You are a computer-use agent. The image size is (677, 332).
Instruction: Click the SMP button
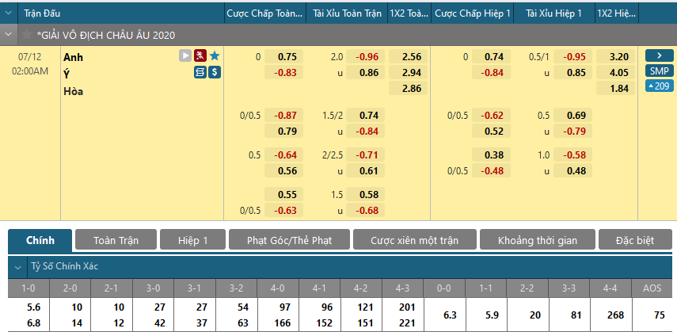659,71
